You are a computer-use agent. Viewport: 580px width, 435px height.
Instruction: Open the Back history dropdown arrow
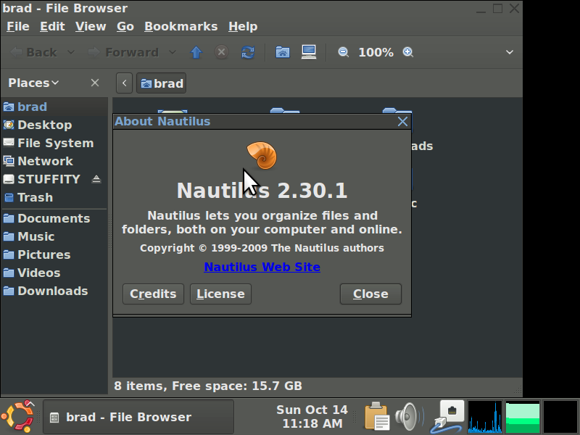71,52
